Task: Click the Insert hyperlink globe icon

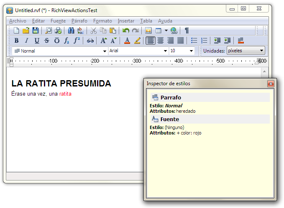Action: (x=174, y=30)
